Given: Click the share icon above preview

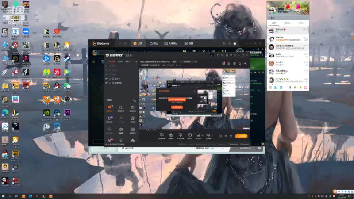Looking at the screenshot, I should [x=246, y=63].
